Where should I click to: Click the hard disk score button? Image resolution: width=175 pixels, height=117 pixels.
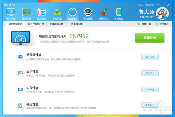click(150, 105)
